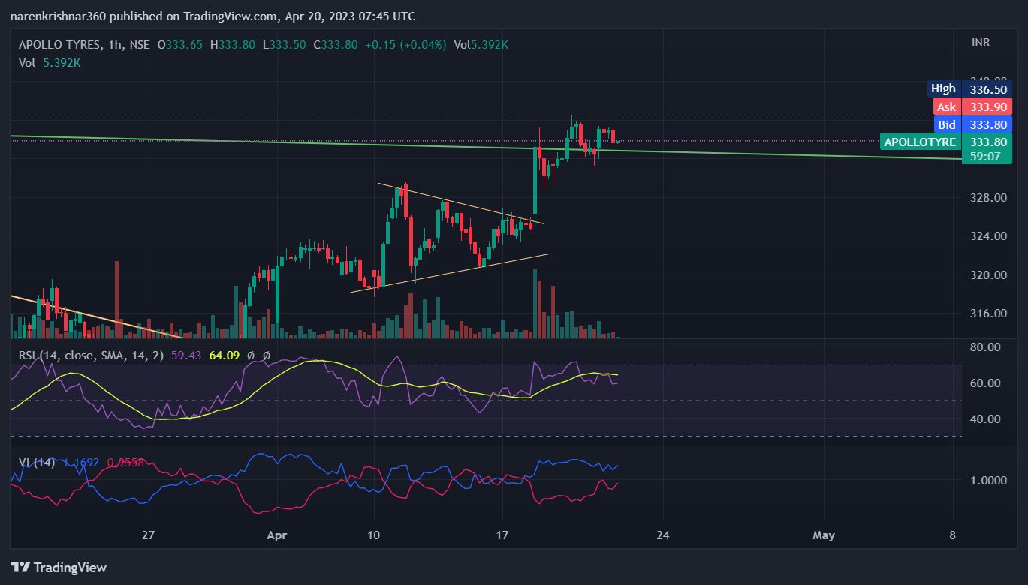Click the APOLLOTYRE 333.80 price tag

coord(946,142)
